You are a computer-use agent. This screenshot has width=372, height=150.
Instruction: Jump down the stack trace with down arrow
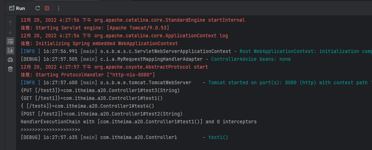click(10, 32)
